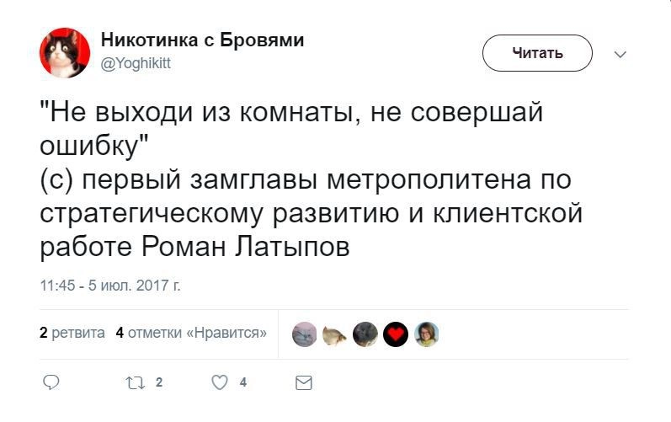671x422 pixels.
Task: Click the red heart liker avatar
Action: (396, 334)
